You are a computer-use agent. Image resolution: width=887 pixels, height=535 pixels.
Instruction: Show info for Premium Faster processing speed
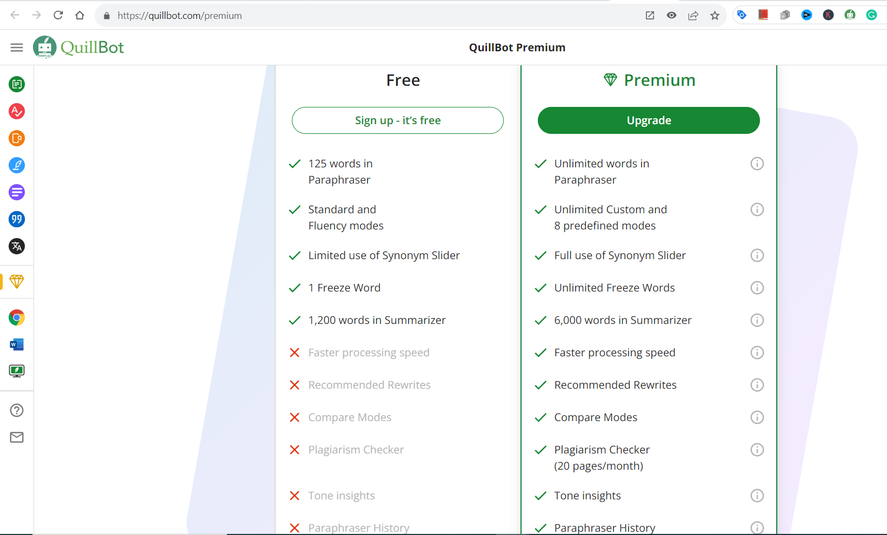pos(757,353)
